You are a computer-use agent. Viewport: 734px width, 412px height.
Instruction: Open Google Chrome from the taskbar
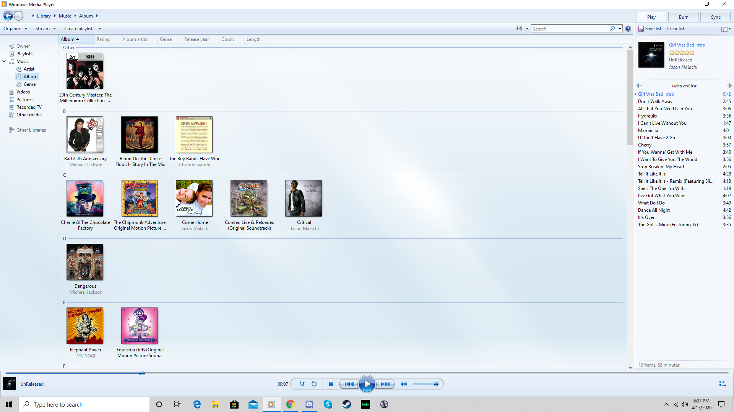[291, 404]
